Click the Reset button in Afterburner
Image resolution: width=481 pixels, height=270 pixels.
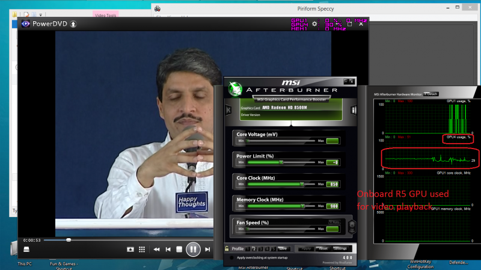click(323, 248)
